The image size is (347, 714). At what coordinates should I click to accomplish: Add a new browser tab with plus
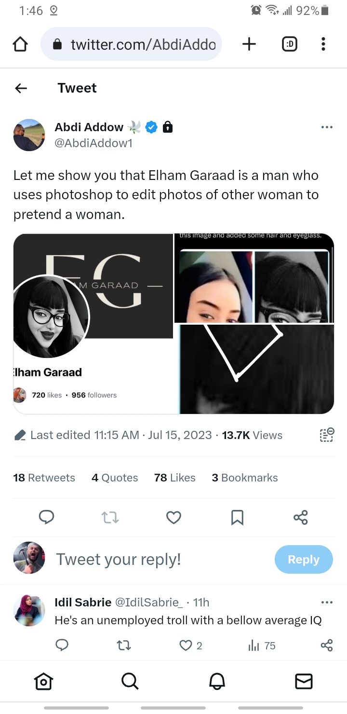coord(249,44)
